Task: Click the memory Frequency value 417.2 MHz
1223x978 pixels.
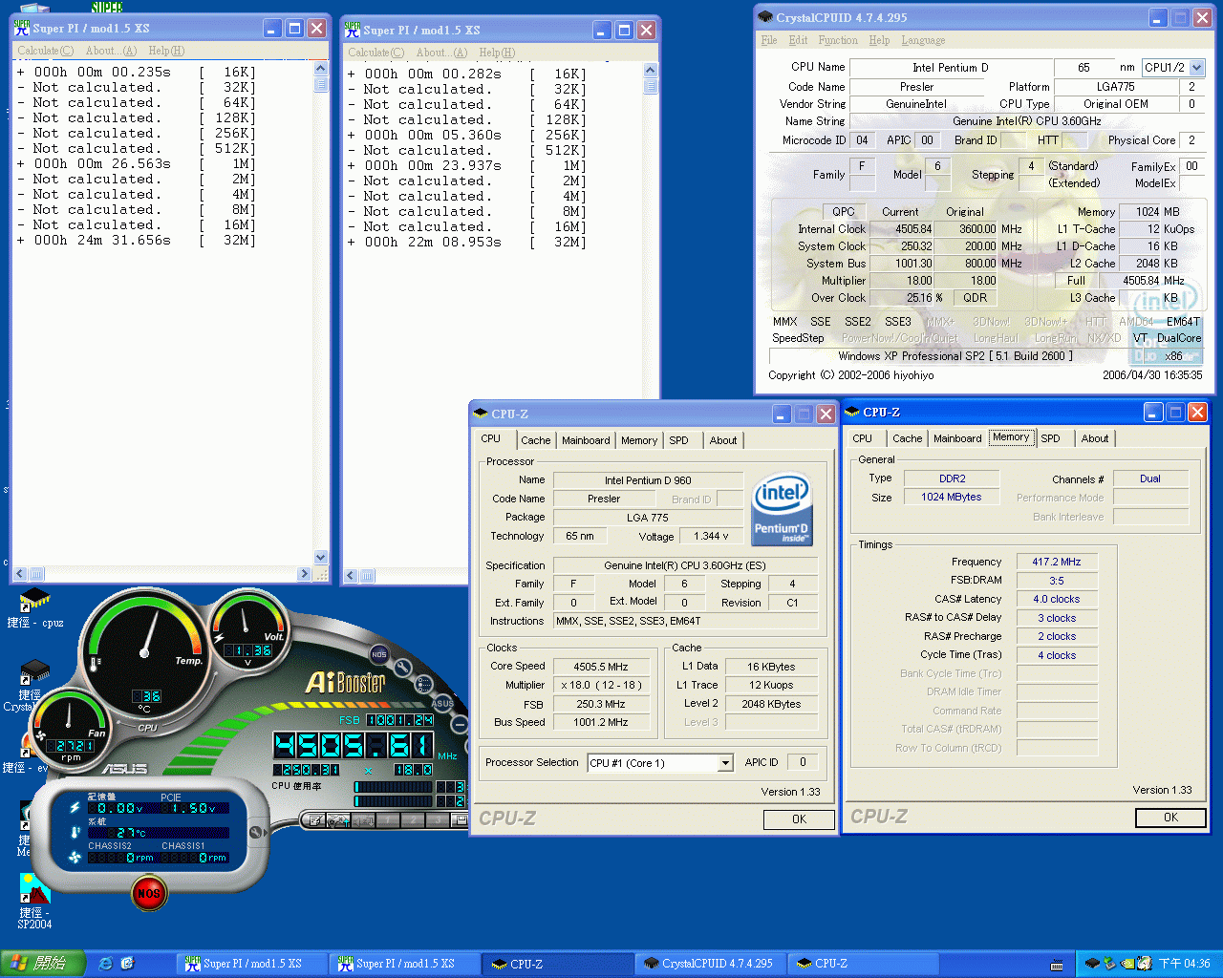Action: 1056,563
